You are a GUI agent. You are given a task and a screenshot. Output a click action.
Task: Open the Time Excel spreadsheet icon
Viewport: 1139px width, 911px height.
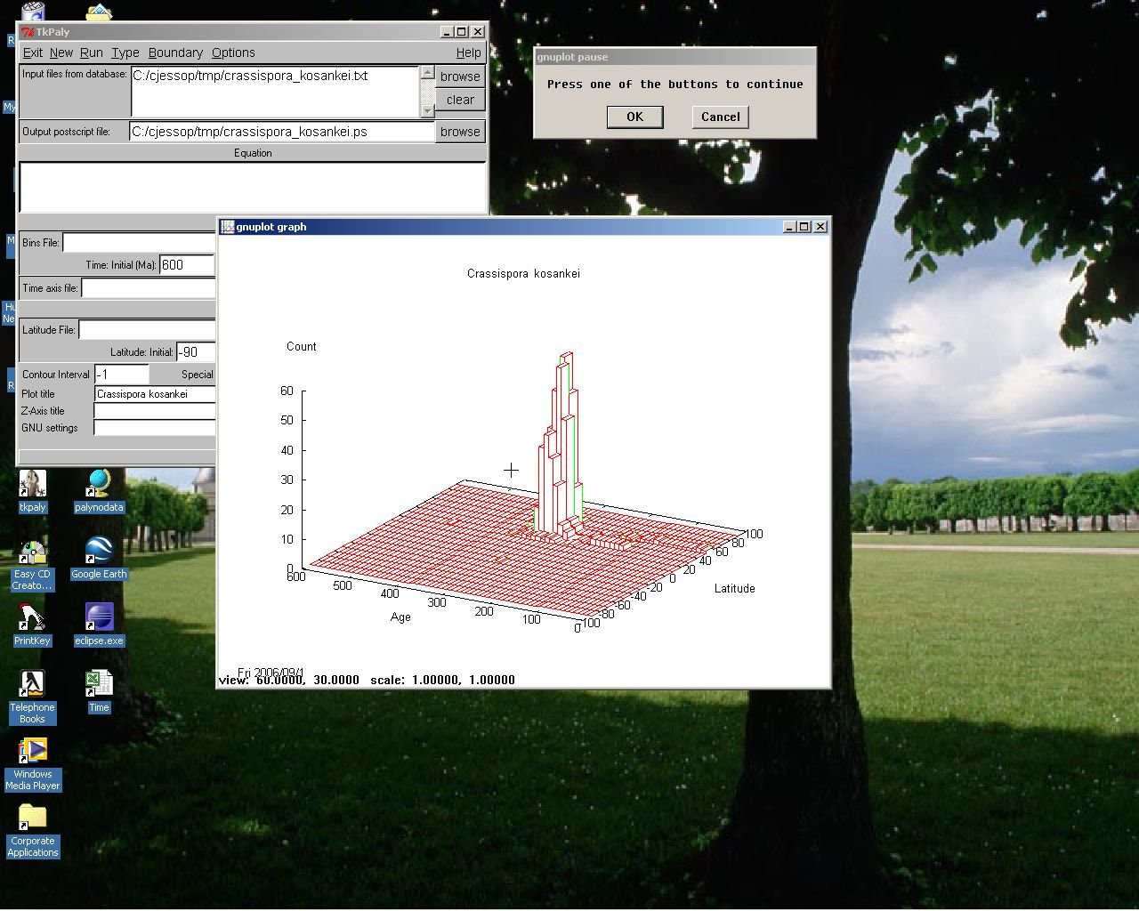(x=99, y=685)
